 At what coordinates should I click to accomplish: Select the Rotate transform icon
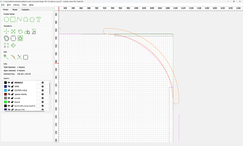coord(20,32)
